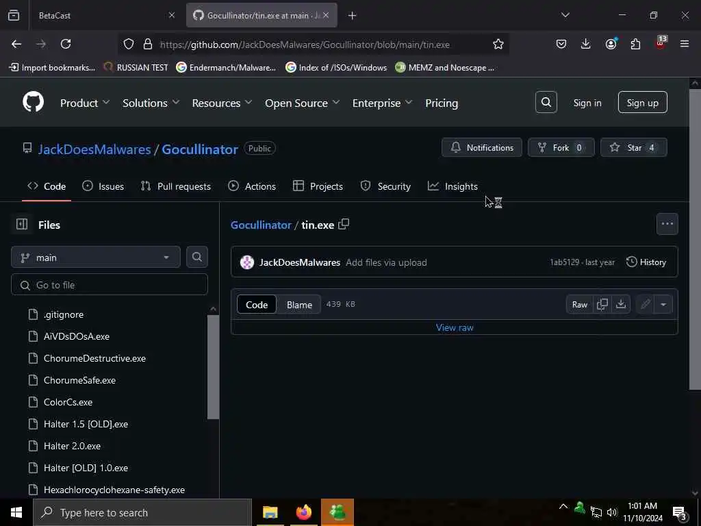This screenshot has width=701, height=526.
Task: Open Firefox hamburger menu
Action: click(x=684, y=44)
